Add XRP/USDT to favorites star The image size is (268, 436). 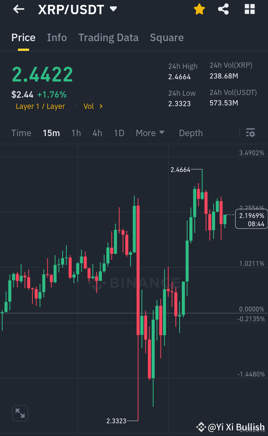click(199, 9)
